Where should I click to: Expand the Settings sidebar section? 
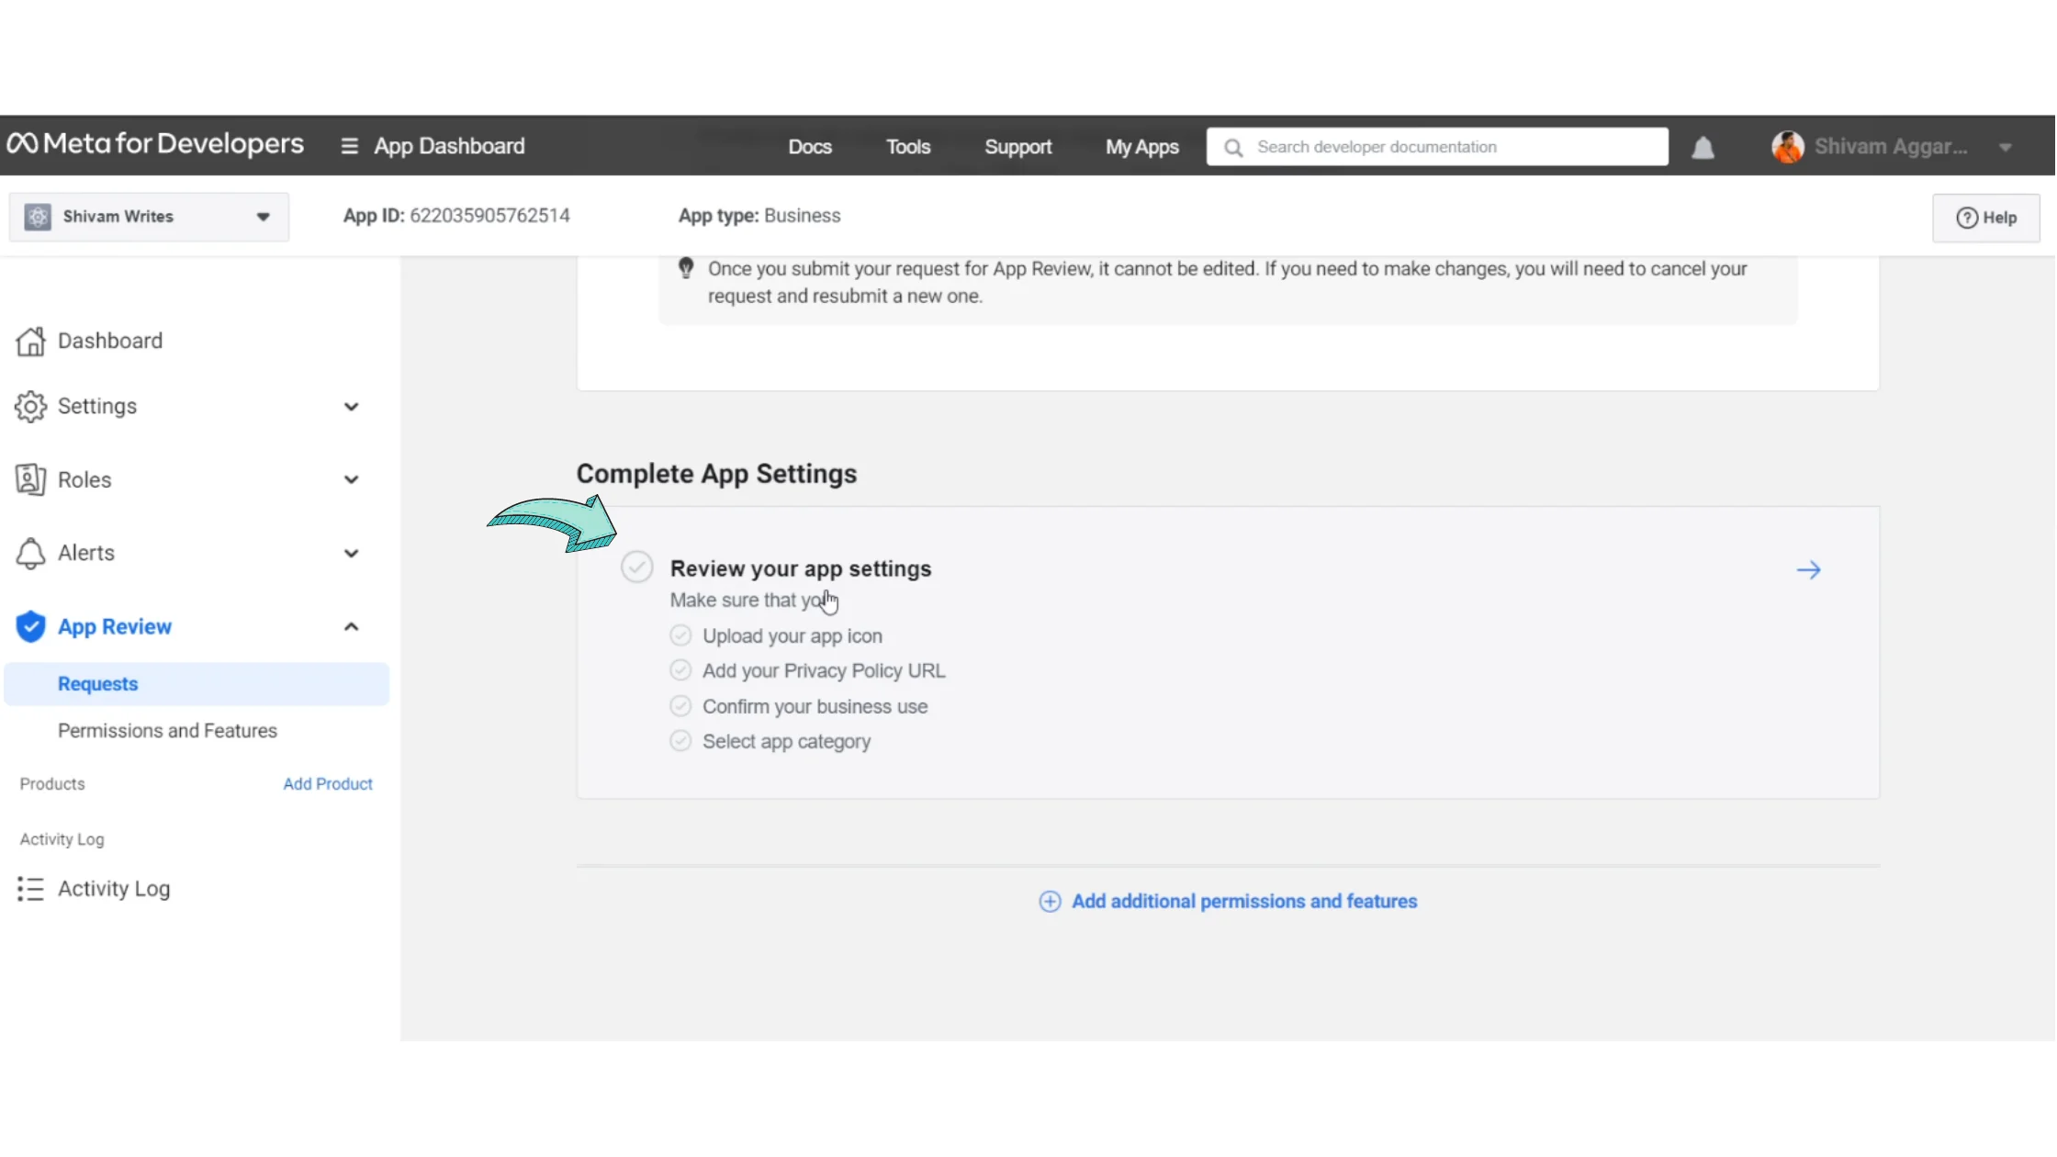351,407
